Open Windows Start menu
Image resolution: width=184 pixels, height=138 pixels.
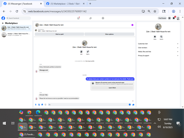coord(4,123)
